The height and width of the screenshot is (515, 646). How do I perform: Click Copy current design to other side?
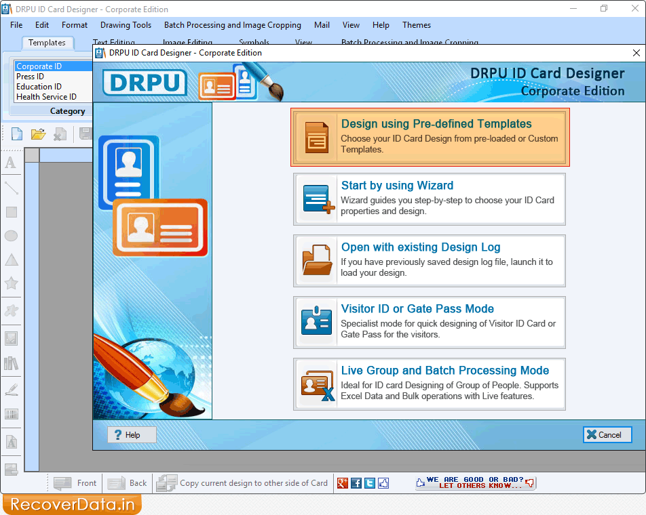[x=243, y=483]
